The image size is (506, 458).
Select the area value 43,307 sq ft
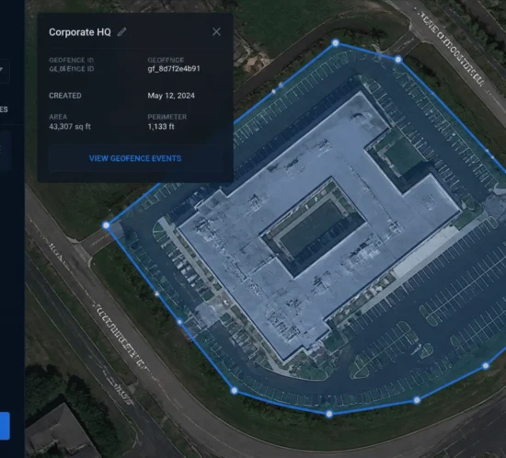(x=70, y=126)
